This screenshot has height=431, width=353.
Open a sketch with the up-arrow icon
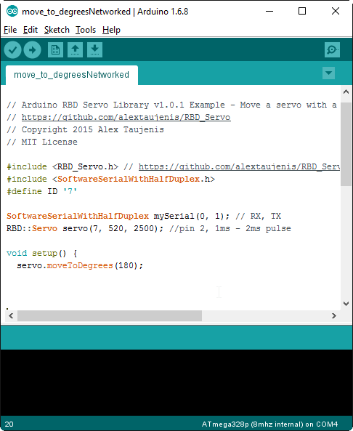click(75, 49)
